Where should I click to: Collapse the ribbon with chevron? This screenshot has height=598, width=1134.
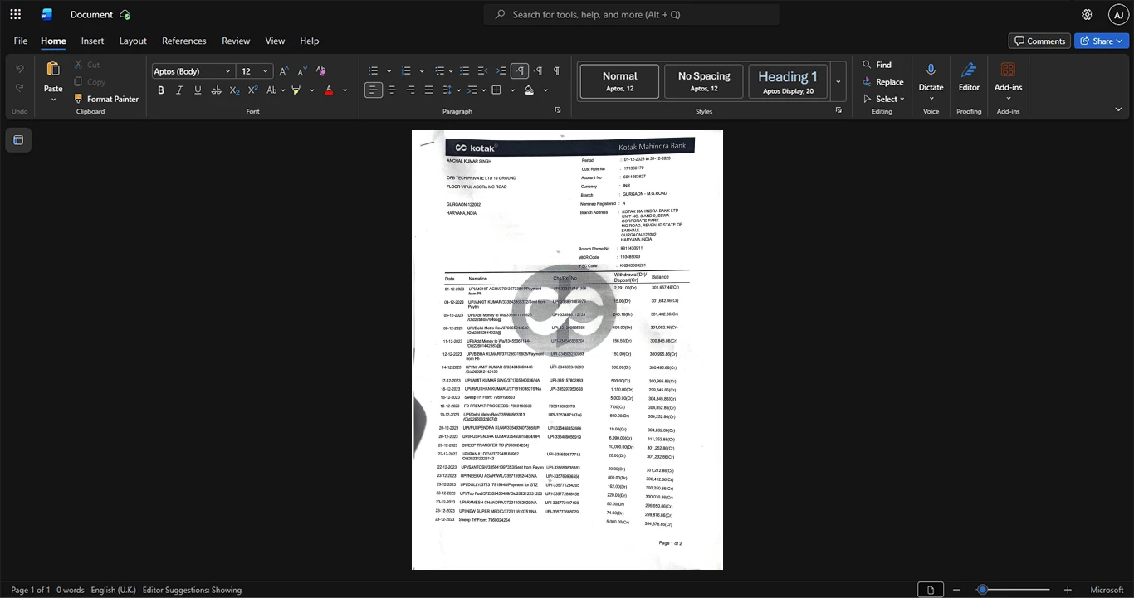1118,109
